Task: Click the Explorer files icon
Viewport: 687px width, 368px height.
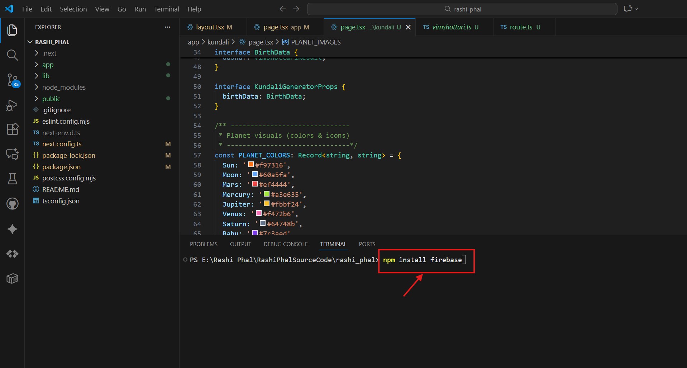Action: coord(12,30)
